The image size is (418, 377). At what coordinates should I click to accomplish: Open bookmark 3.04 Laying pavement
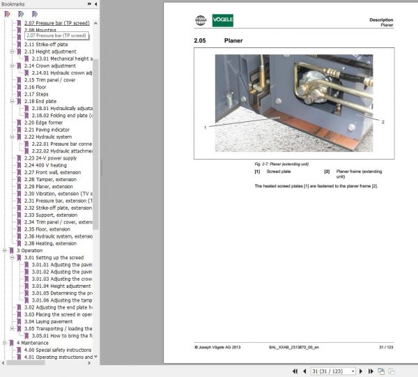(48, 321)
